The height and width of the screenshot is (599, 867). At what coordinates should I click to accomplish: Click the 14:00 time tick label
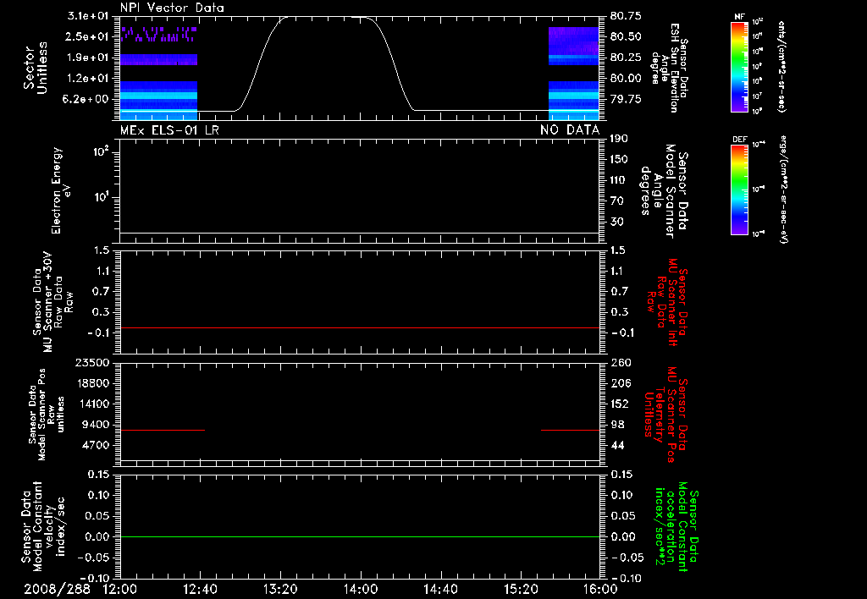click(x=361, y=589)
